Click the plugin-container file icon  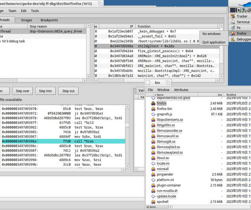[153, 185]
